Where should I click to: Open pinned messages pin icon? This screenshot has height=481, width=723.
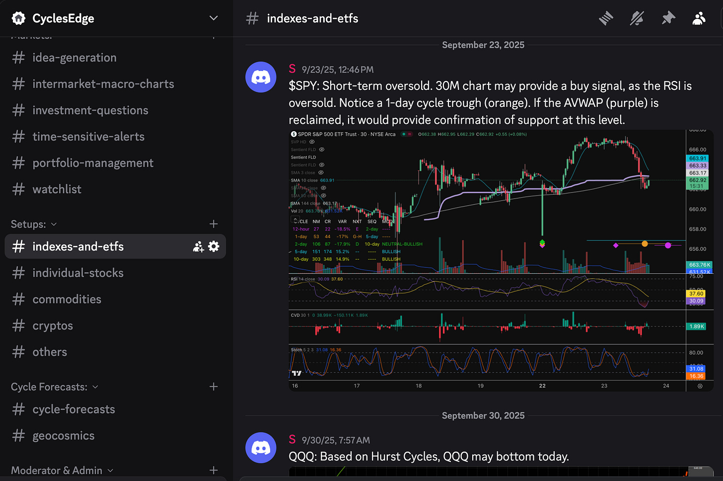point(668,19)
